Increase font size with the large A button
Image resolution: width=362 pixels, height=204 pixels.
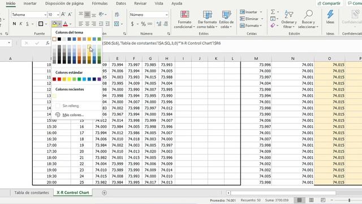click(63, 15)
